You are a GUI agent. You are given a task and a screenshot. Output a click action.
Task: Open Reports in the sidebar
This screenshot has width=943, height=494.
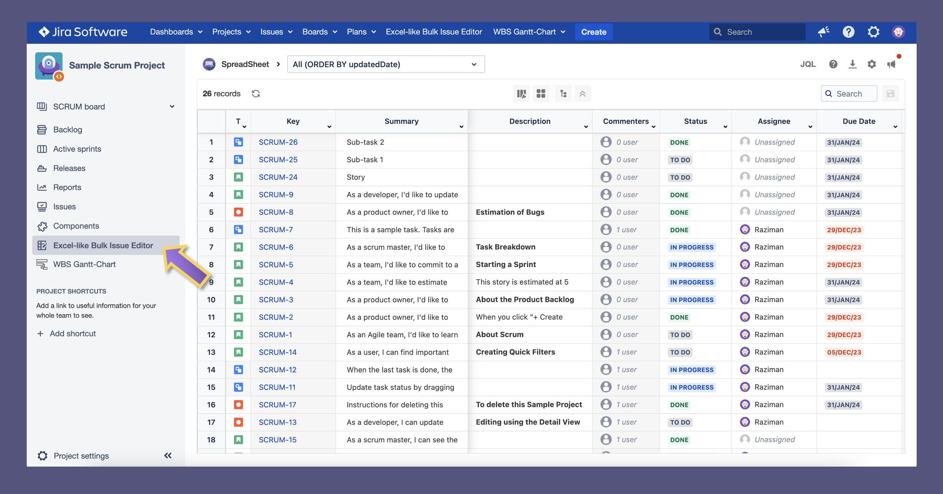(67, 187)
